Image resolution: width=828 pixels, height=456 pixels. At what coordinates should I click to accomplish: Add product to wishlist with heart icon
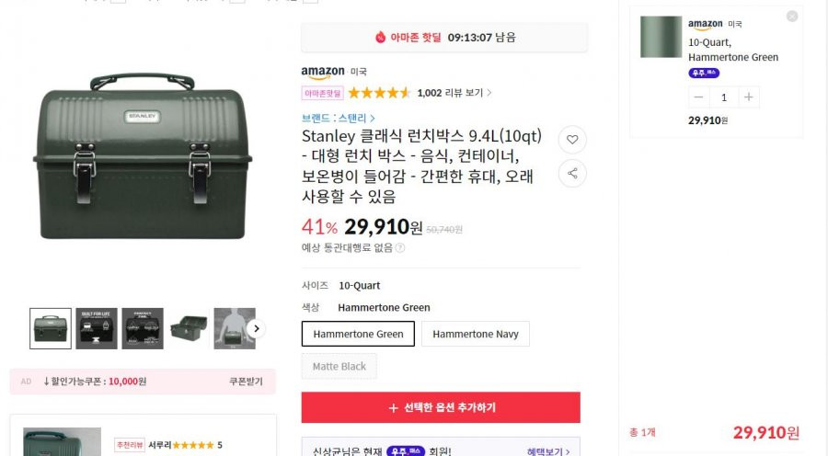pos(572,140)
